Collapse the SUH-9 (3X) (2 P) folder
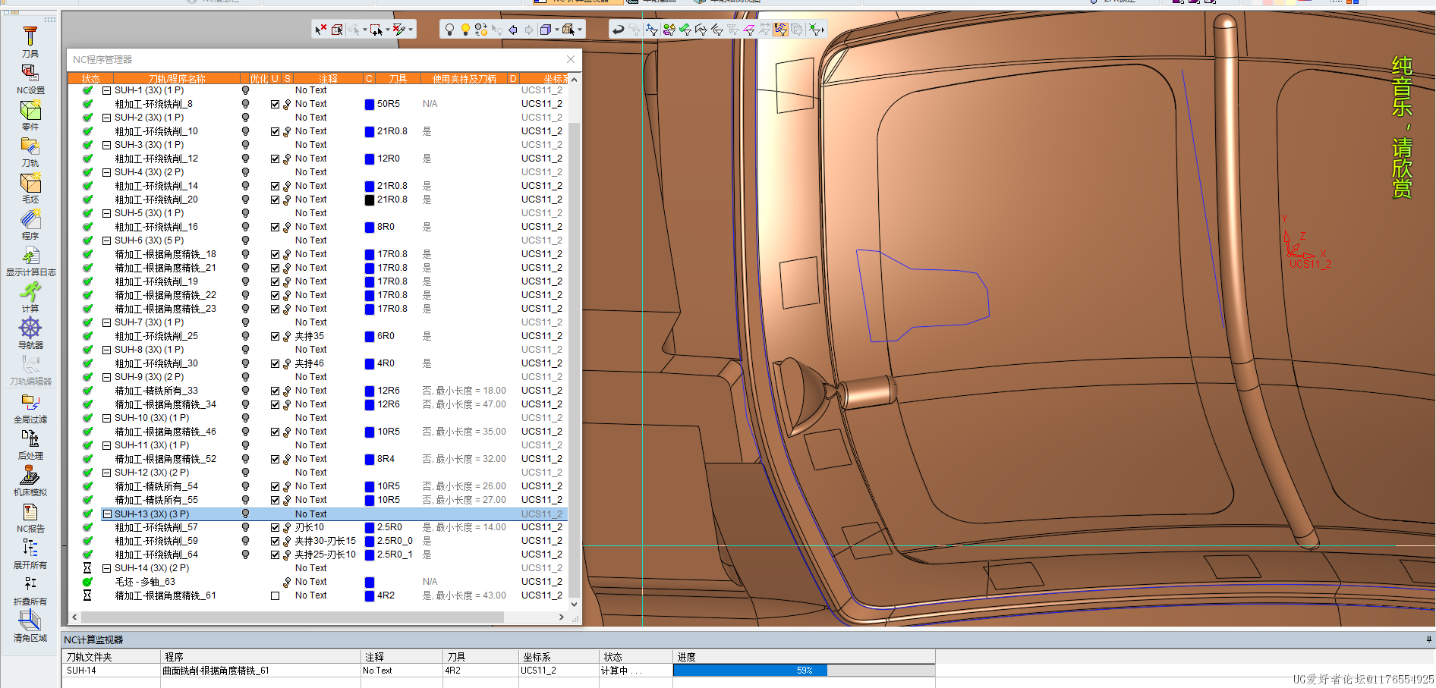 (x=107, y=377)
